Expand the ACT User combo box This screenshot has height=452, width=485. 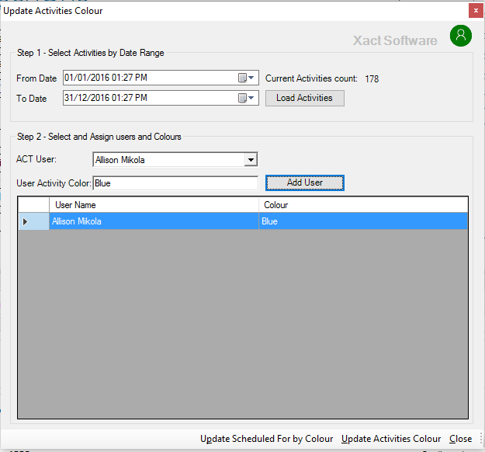(251, 160)
